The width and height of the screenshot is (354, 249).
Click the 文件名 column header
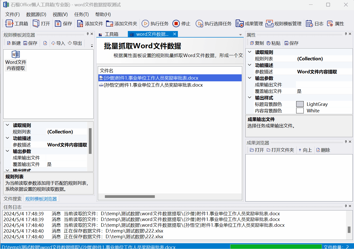click(x=107, y=71)
